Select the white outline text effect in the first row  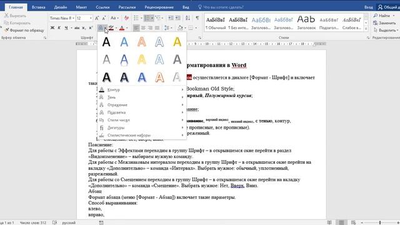159,42
